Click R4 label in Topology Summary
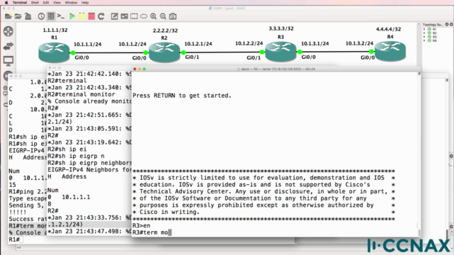The height and width of the screenshot is (255, 454). pos(434,41)
